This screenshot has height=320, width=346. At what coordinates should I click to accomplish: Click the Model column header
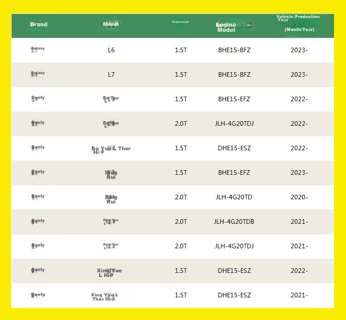[111, 24]
